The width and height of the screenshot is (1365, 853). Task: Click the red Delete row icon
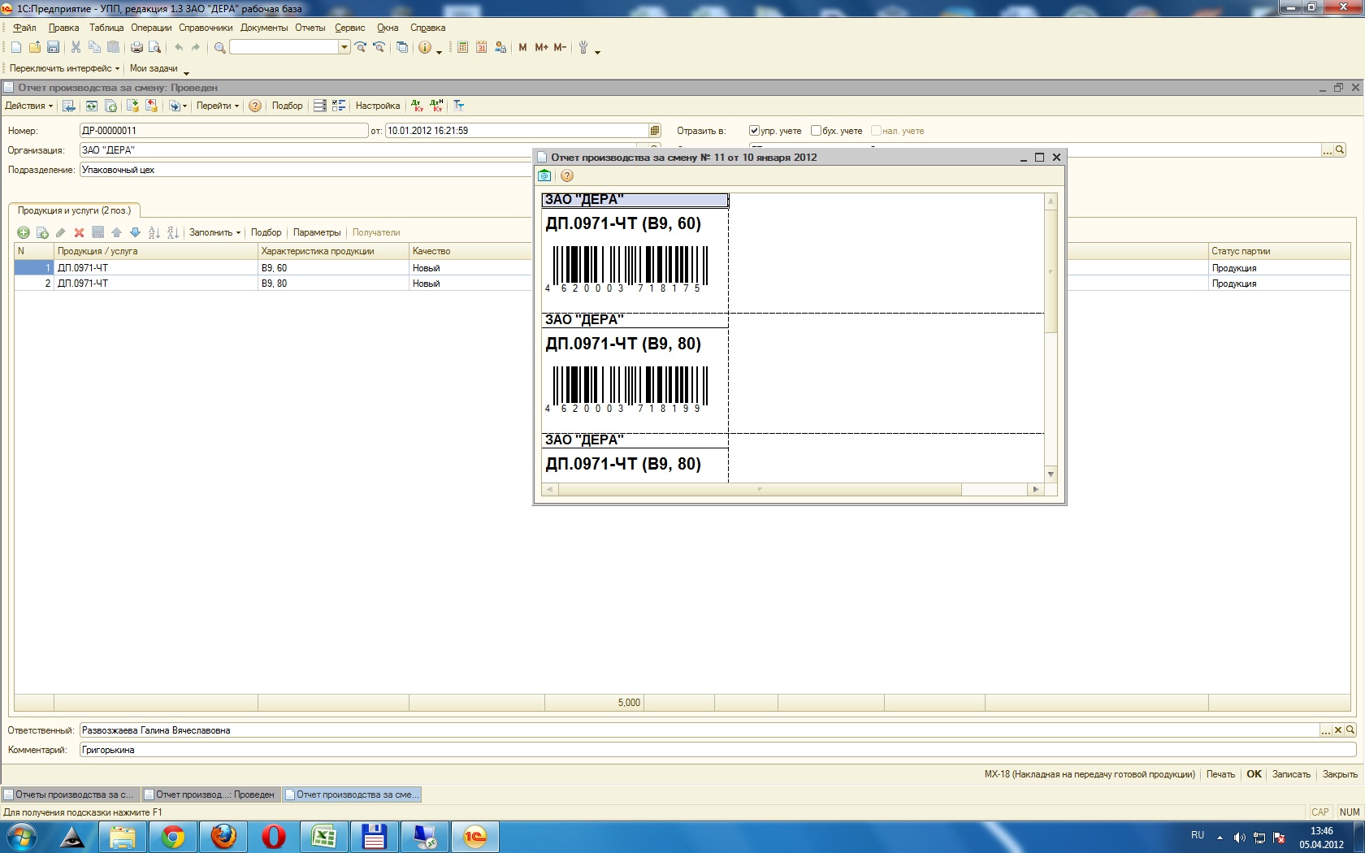(79, 232)
